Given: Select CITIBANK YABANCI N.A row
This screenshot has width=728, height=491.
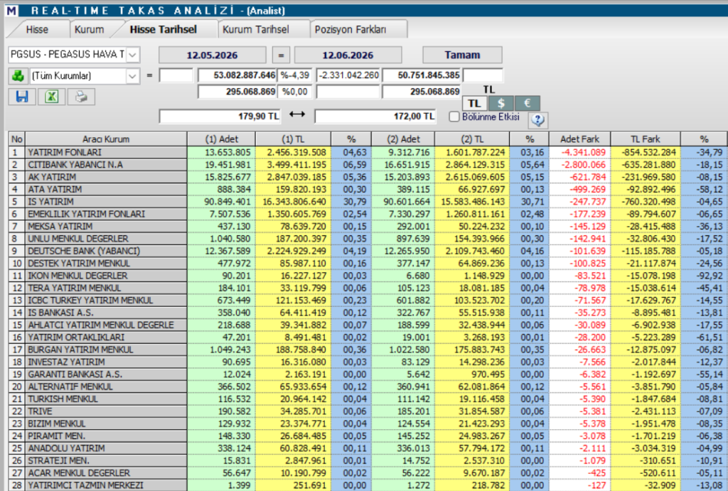Looking at the screenshot, I should (x=368, y=165).
